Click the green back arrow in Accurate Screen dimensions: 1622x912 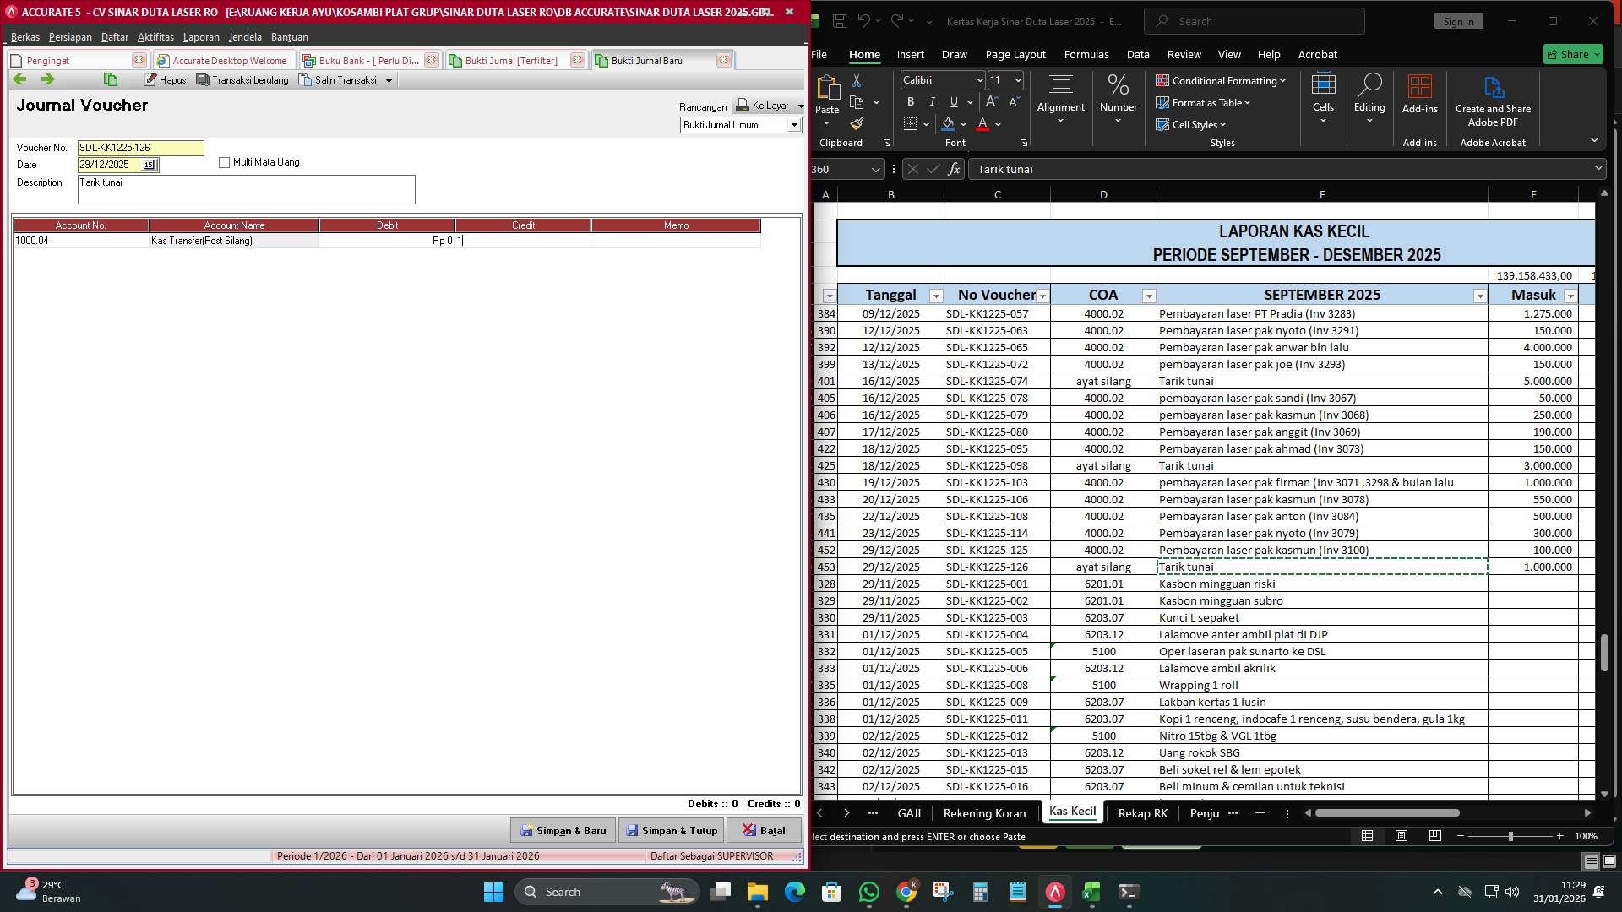point(19,79)
